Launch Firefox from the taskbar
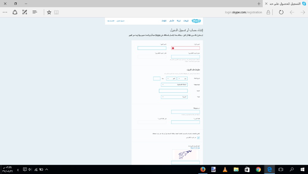Screen dimensions: 308x174 (x=203, y=169)
